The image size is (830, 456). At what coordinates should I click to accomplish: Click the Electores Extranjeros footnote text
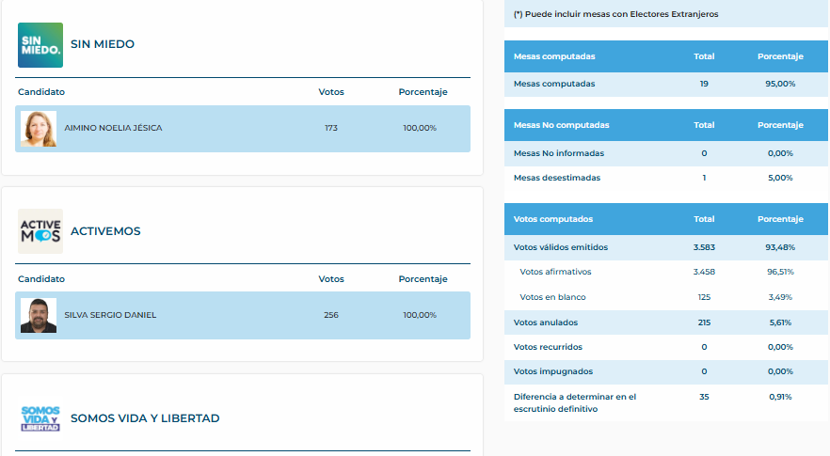[x=616, y=14]
